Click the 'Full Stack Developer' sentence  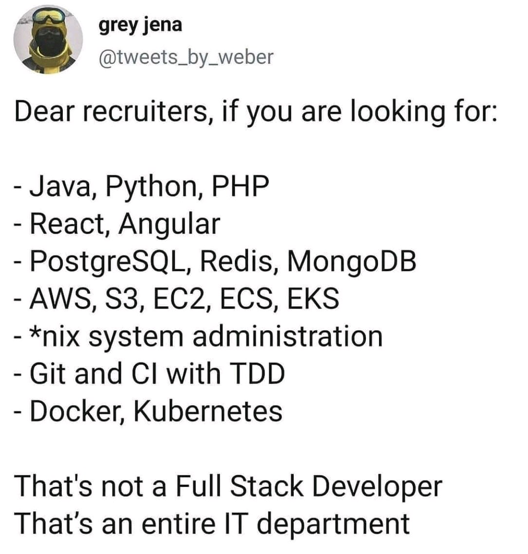coord(228,486)
